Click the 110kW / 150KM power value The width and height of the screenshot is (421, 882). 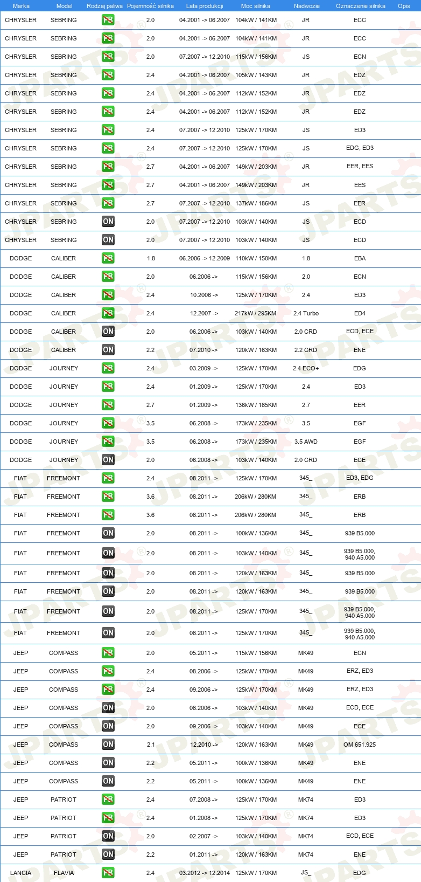(x=256, y=258)
